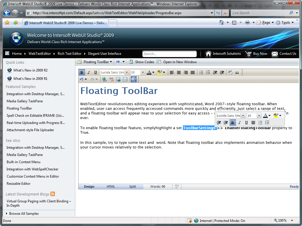302x226 pixels.
Task: Click the Redo arrow icon
Action: click(x=92, y=79)
